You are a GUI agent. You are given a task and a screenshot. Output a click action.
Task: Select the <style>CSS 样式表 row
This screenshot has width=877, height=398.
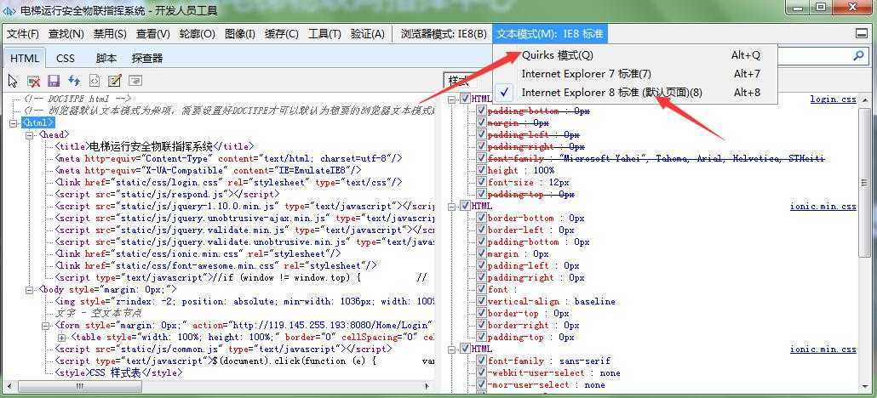pos(118,372)
